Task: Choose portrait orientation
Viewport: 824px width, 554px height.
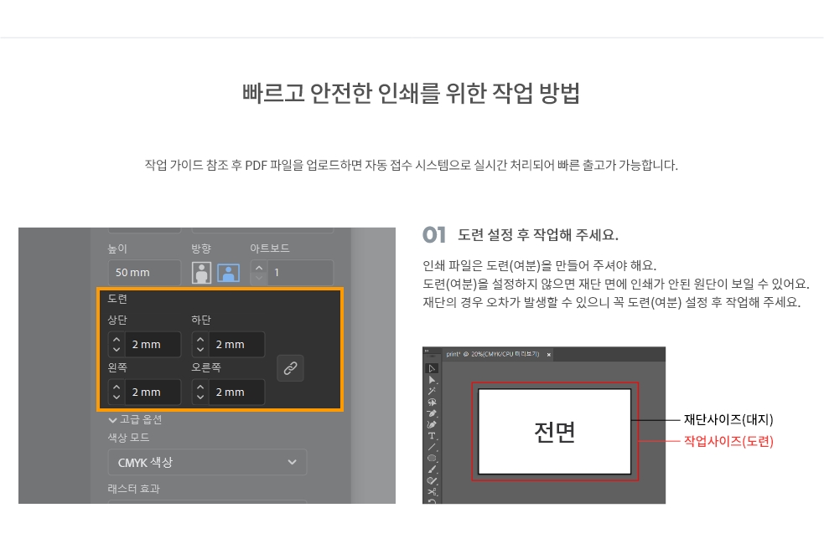Action: click(x=201, y=273)
